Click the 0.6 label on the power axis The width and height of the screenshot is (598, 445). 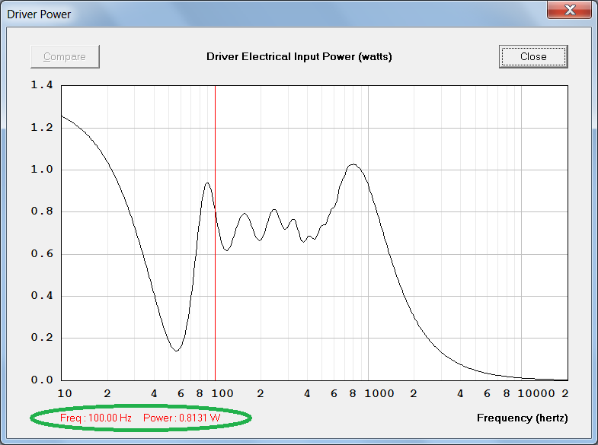point(42,254)
